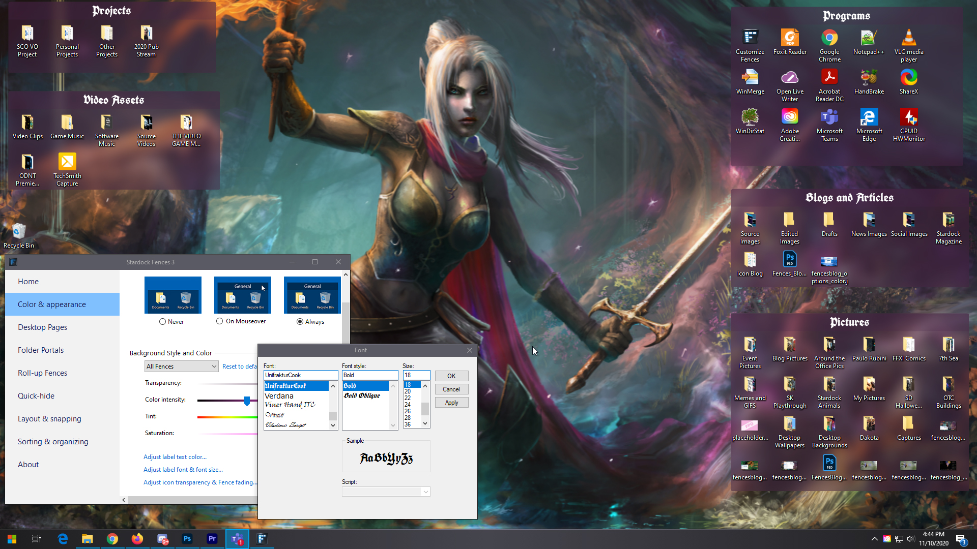
Task: Open Adobe Creative Cloud icon
Action: (790, 125)
